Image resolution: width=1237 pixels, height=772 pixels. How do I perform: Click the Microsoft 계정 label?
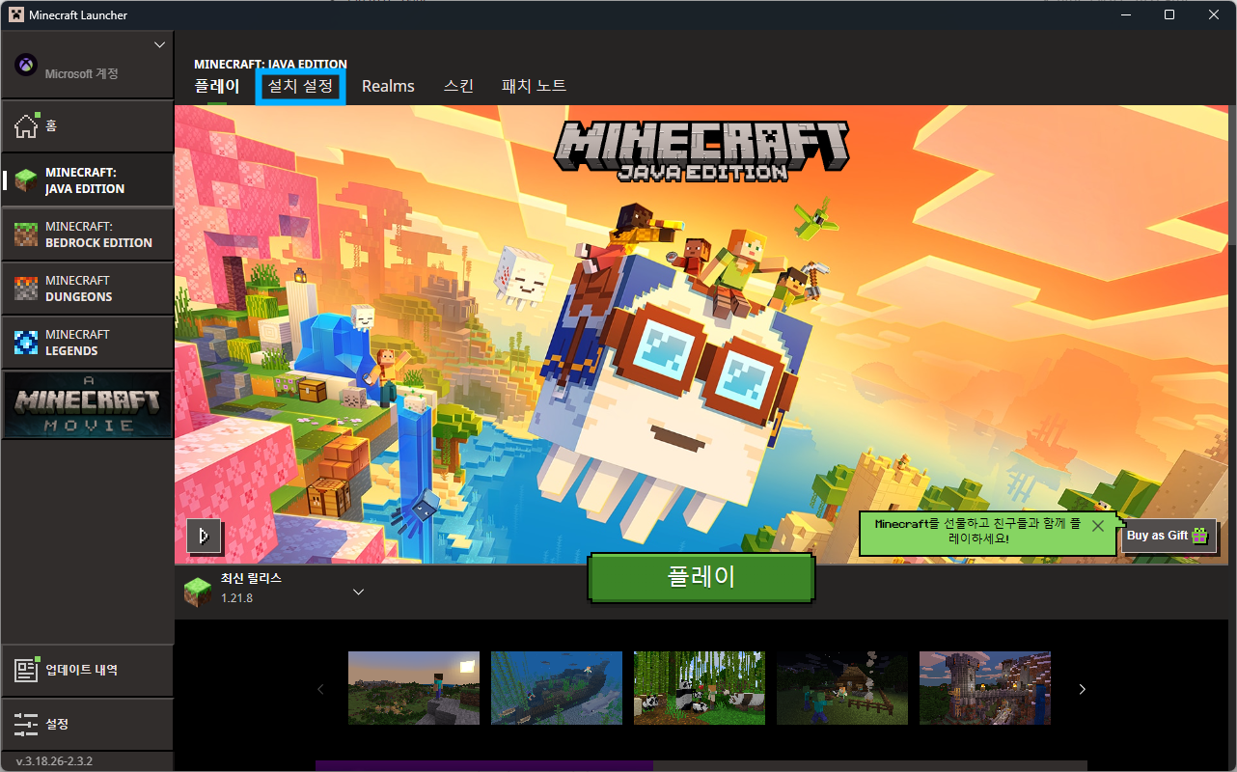coord(81,74)
